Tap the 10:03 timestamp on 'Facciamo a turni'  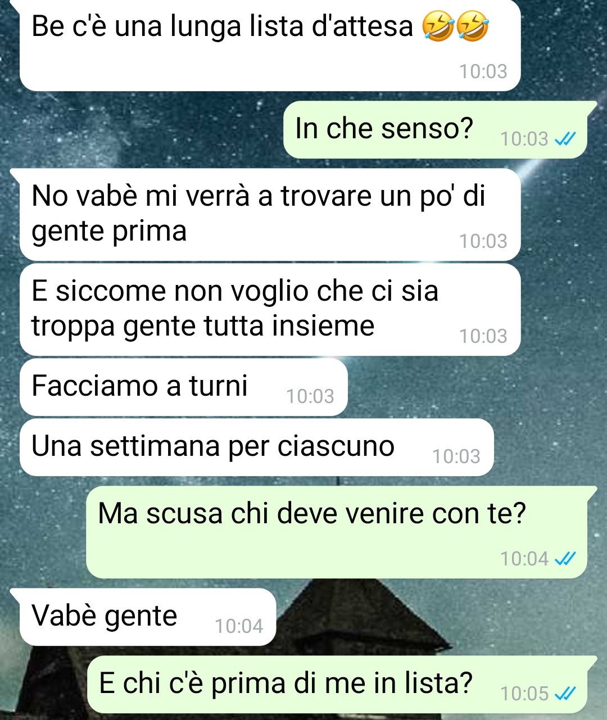[x=310, y=397]
